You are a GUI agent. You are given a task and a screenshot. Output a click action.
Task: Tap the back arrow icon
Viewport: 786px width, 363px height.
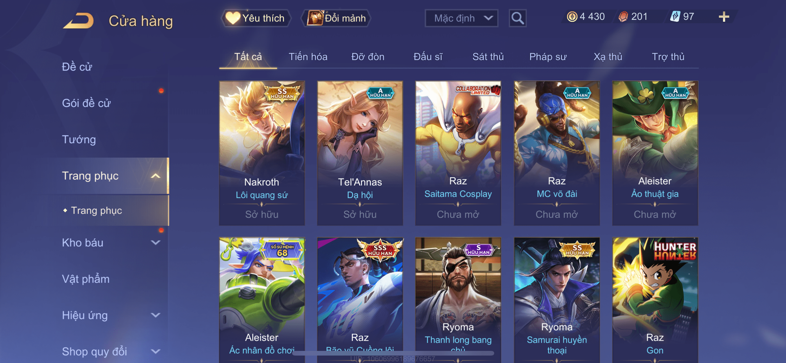coord(78,21)
